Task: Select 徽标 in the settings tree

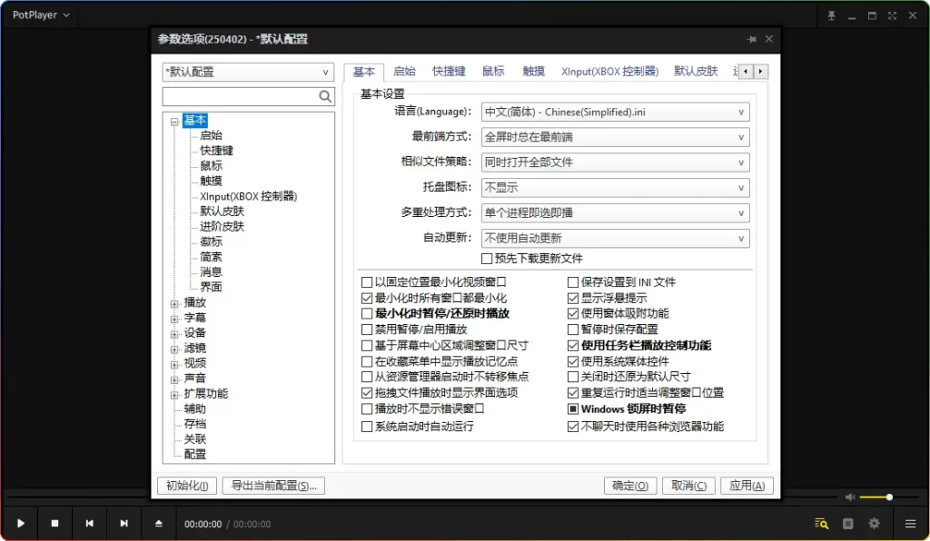Action: click(211, 241)
